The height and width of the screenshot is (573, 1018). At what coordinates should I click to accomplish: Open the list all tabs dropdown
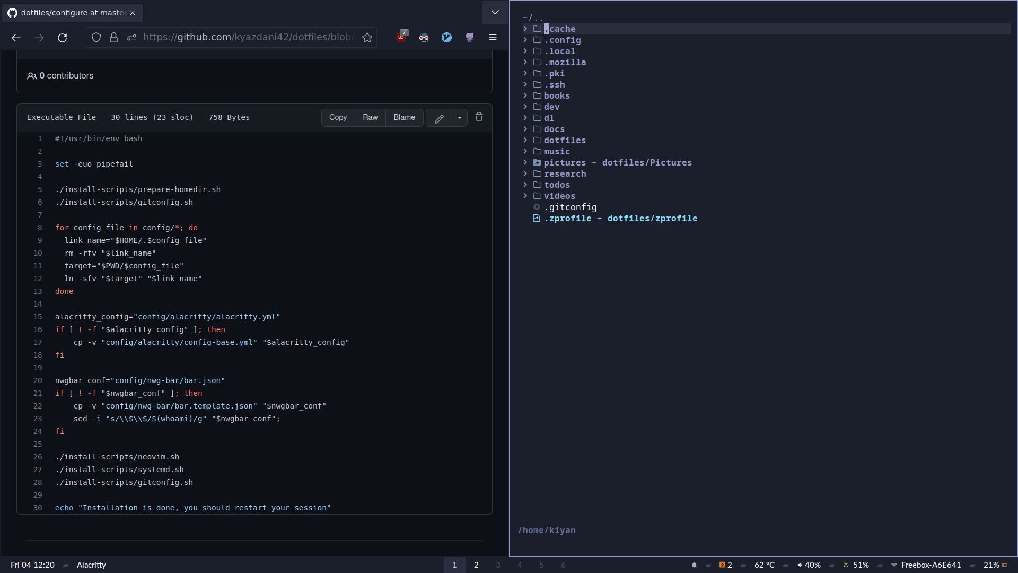[495, 12]
